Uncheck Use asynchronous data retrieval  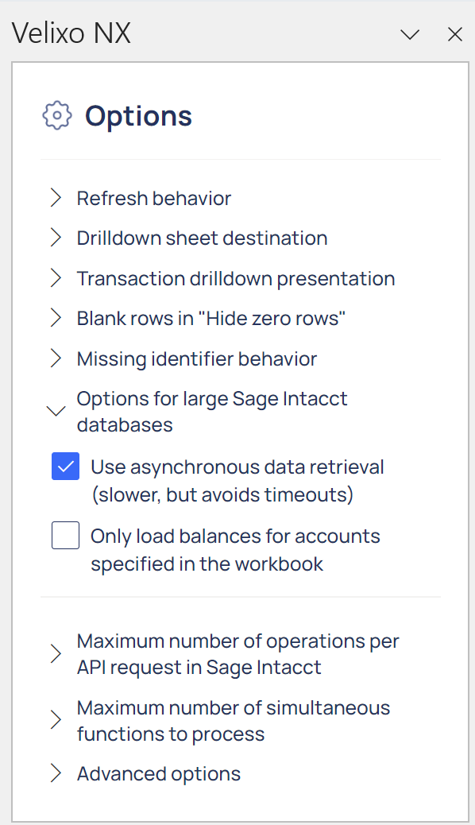[66, 467]
